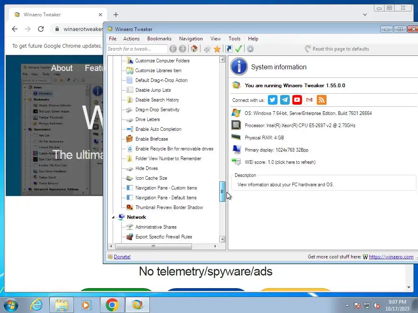Click the Winaero Tweaker taskbar button
This screenshot has width=418, height=313.
tap(137, 305)
